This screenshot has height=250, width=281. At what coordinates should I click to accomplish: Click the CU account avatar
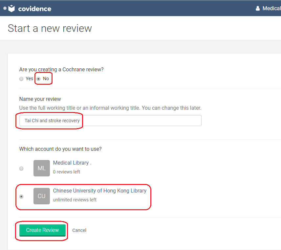(42, 196)
